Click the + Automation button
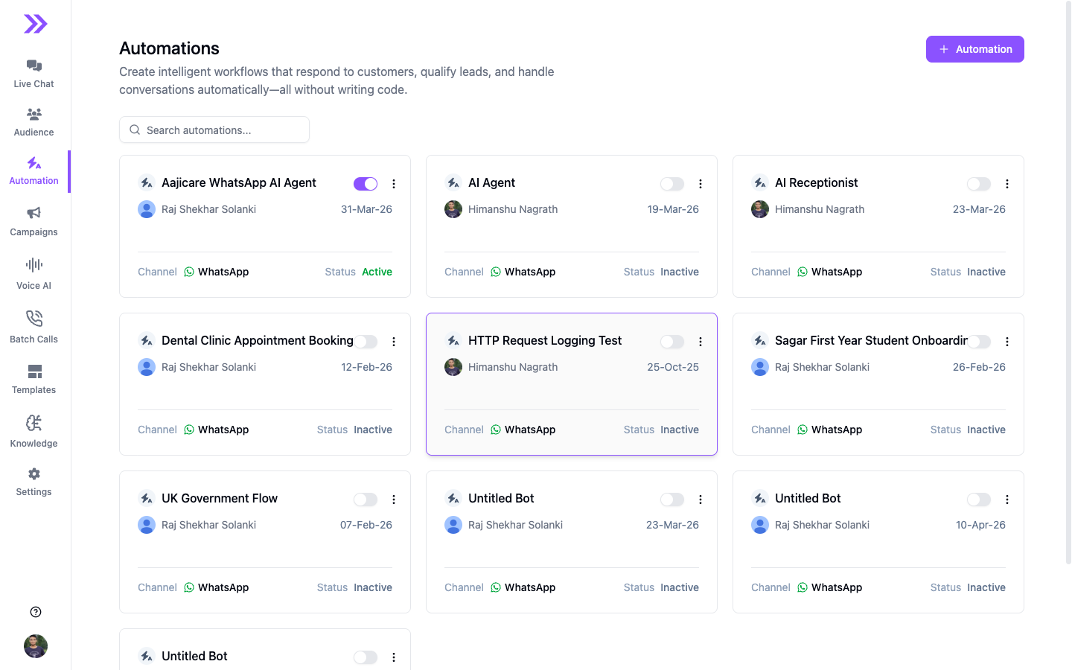1072x670 pixels. pos(975,49)
